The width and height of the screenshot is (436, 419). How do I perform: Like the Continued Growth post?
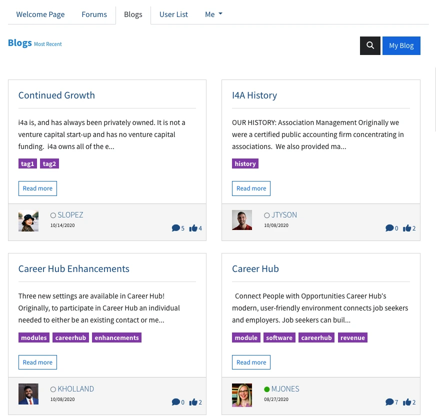(x=194, y=228)
